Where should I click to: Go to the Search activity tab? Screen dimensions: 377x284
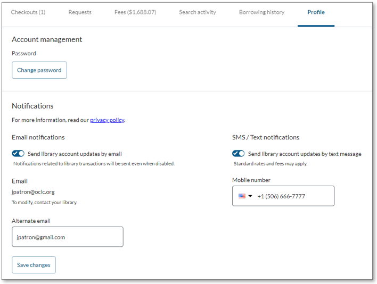click(198, 12)
